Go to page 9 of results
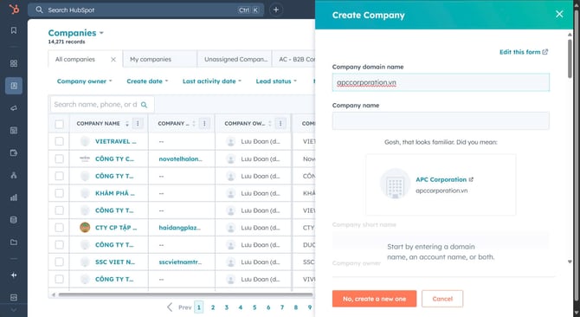The height and width of the screenshot is (317, 580). 310,307
